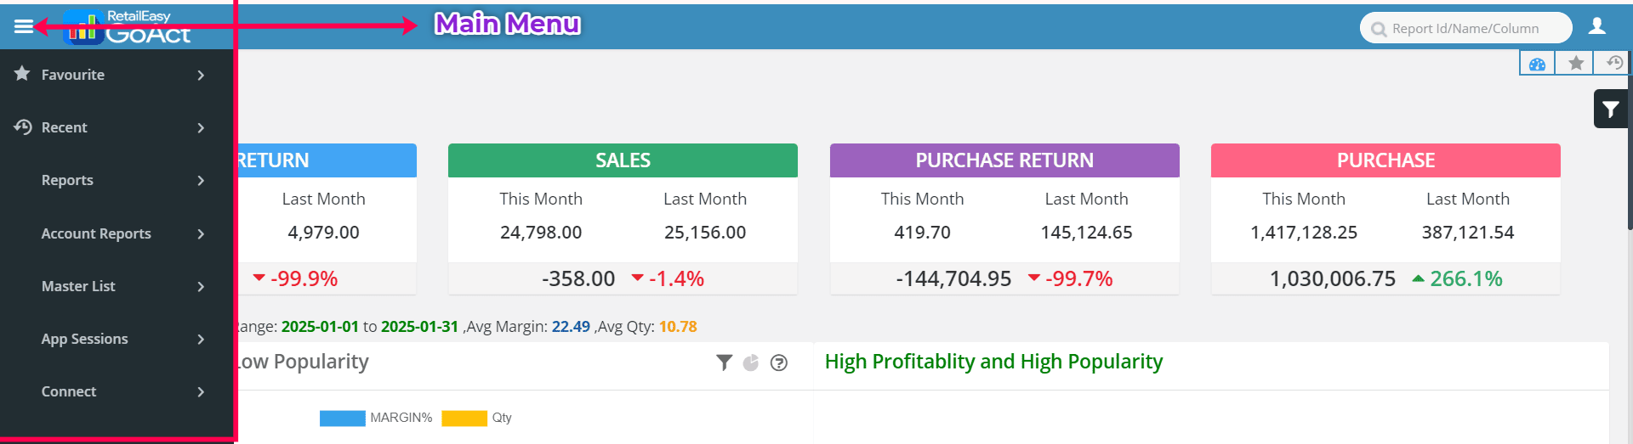The width and height of the screenshot is (1633, 444).
Task: Open the Reports sidebar menu item
Action: (67, 180)
